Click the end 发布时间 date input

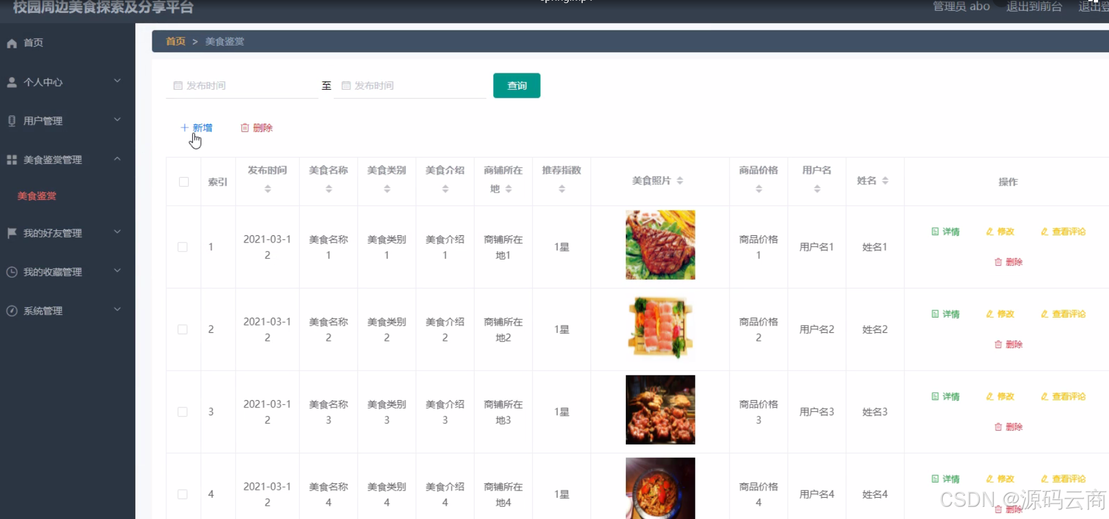tap(410, 85)
